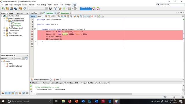The width and height of the screenshot is (185, 104).
Task: Click the Clean and Build icon
Action: (60, 8)
